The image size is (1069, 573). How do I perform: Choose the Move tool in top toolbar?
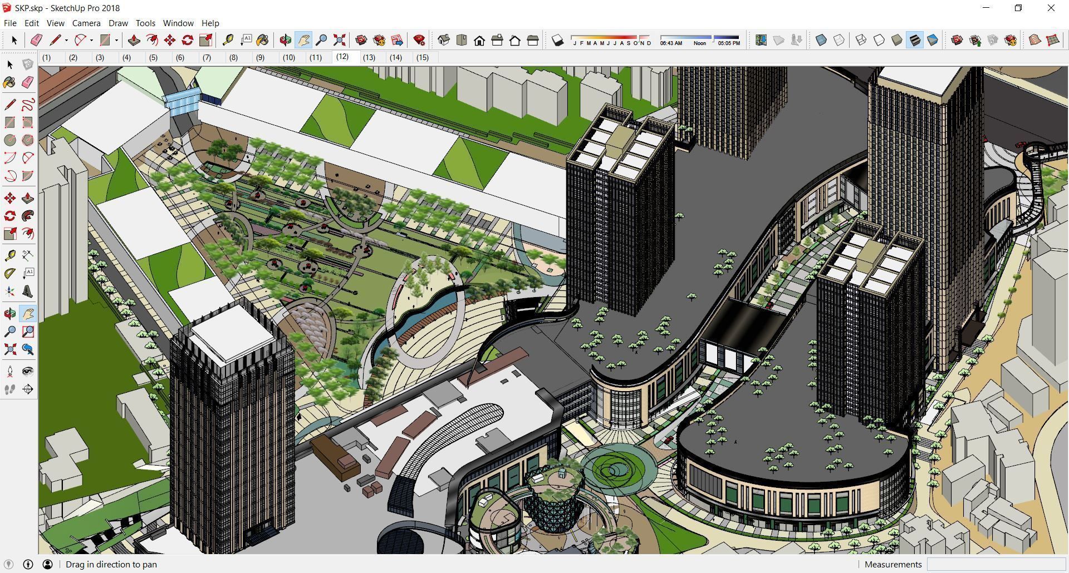170,40
